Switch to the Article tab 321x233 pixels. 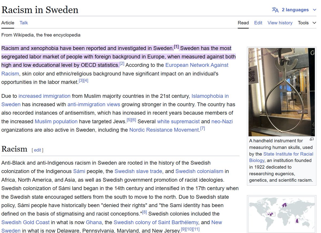pyautogui.click(x=8, y=23)
